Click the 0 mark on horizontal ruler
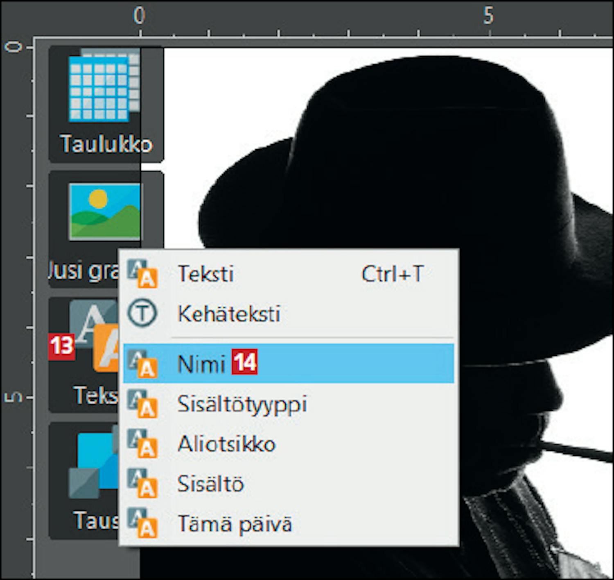This screenshot has height=580, width=614. pyautogui.click(x=140, y=16)
